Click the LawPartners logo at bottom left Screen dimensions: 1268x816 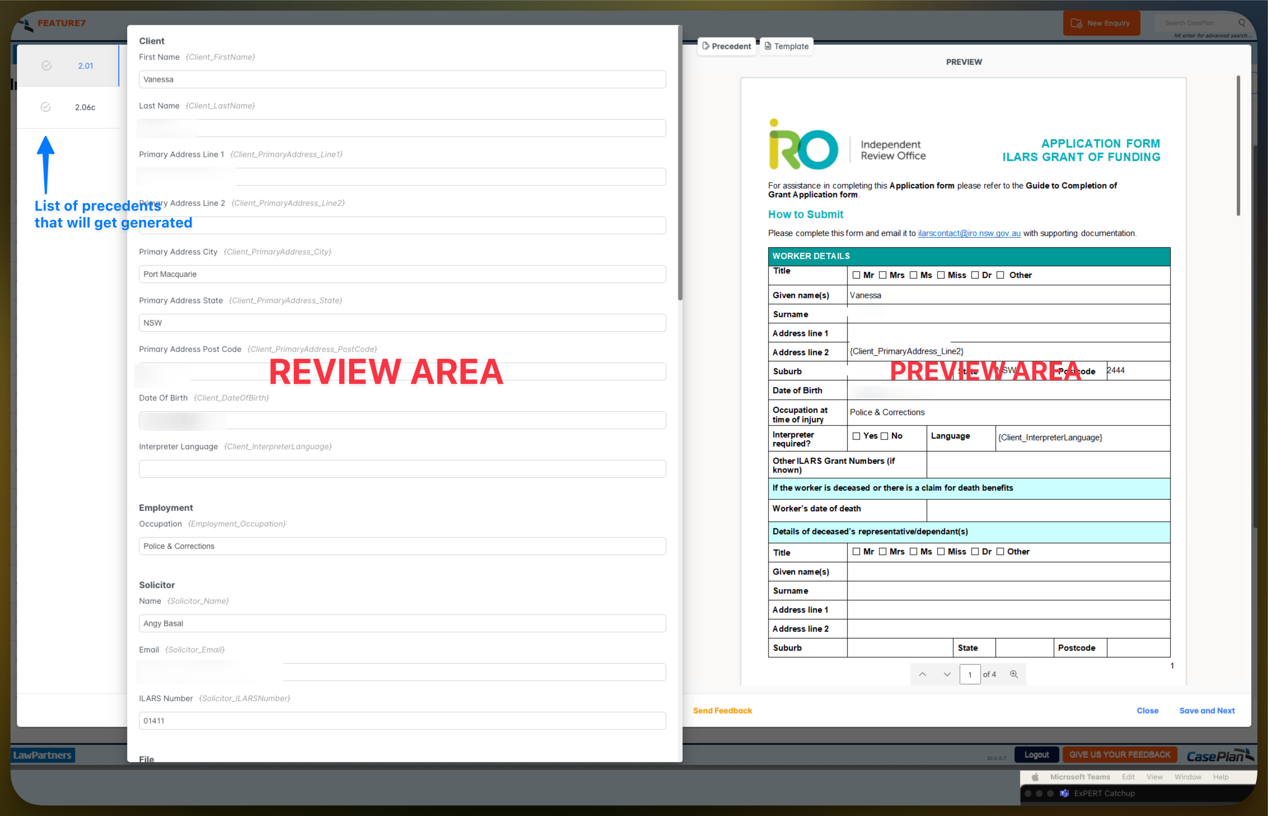coord(43,755)
